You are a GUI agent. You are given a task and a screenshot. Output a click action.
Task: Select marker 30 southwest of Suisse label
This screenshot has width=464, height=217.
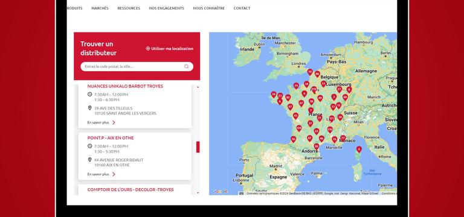pos(340,117)
